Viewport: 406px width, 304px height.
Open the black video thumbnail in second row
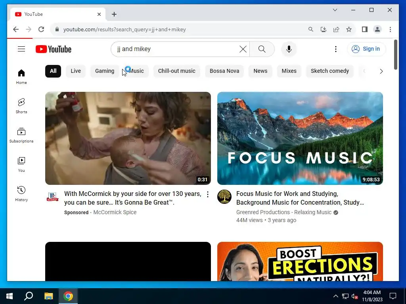128,261
